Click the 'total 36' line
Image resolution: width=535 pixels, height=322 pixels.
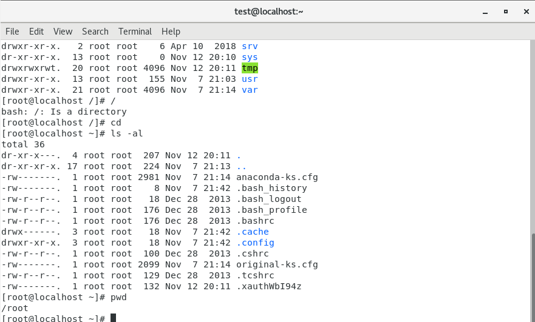pos(23,144)
